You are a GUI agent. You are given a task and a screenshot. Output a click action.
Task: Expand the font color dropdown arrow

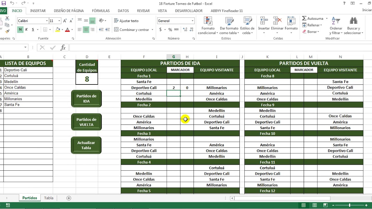[x=72, y=30]
